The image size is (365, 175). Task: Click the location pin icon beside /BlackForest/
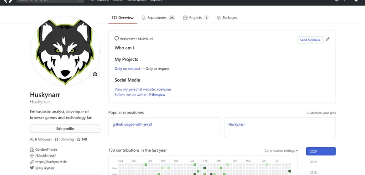click(31, 156)
